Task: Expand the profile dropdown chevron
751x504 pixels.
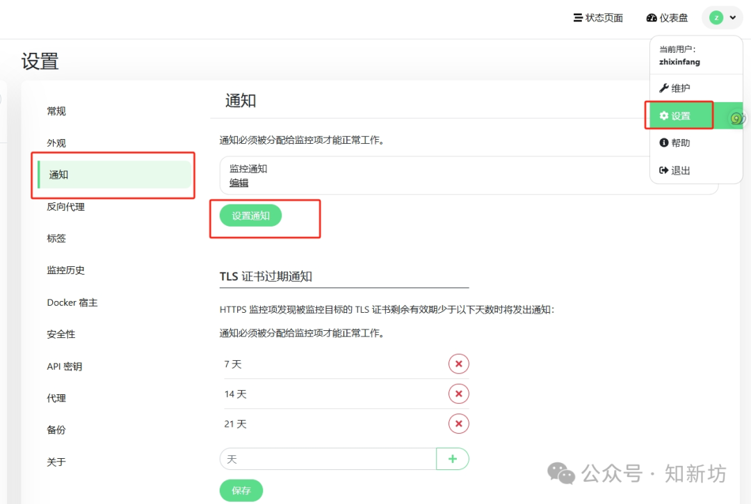Action: click(733, 17)
